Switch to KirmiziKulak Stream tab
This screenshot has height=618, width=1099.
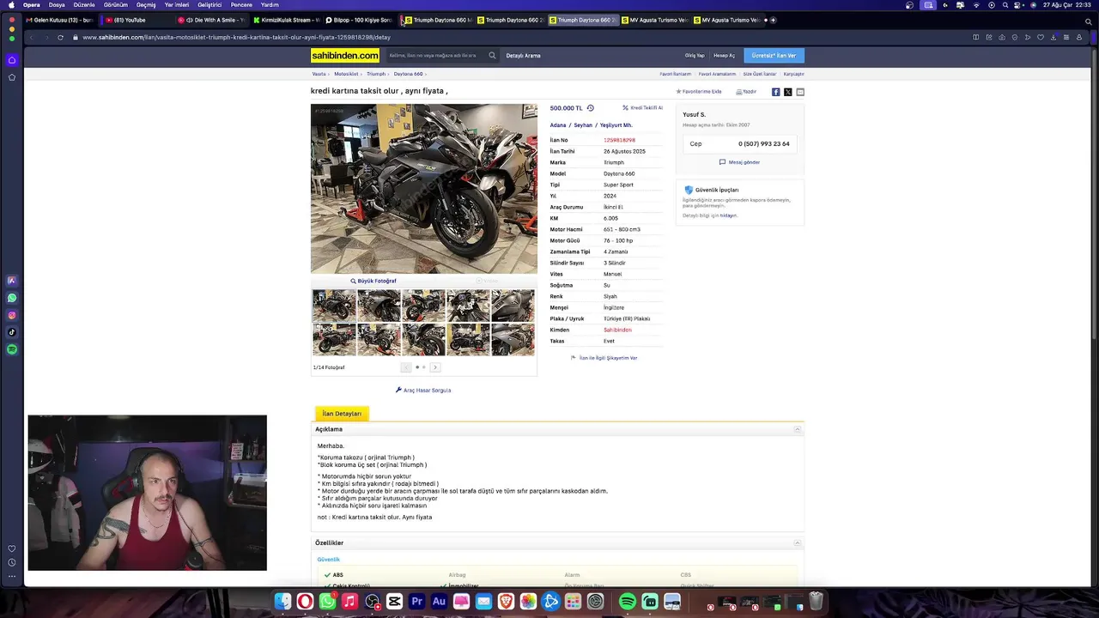click(x=286, y=20)
